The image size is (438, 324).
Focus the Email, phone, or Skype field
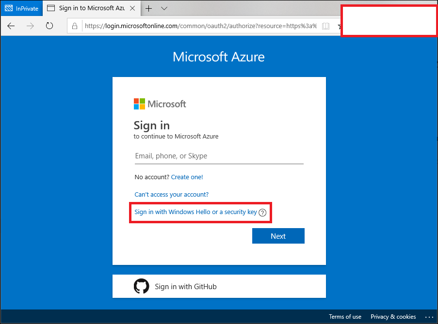[x=219, y=156]
